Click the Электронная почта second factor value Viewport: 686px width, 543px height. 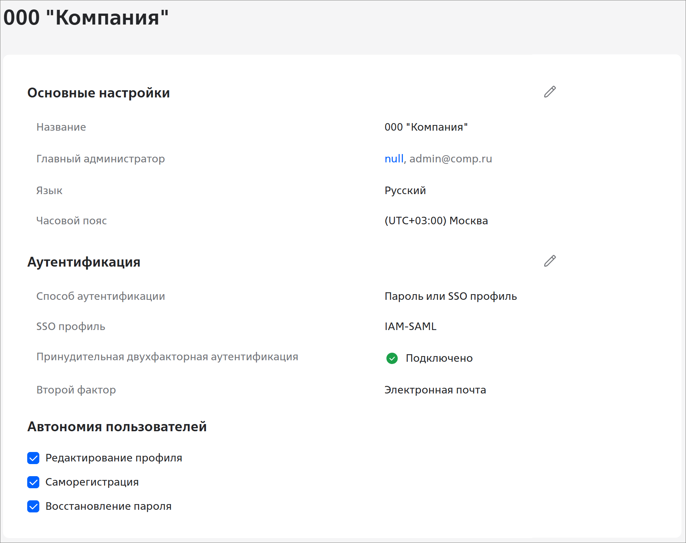tap(435, 390)
